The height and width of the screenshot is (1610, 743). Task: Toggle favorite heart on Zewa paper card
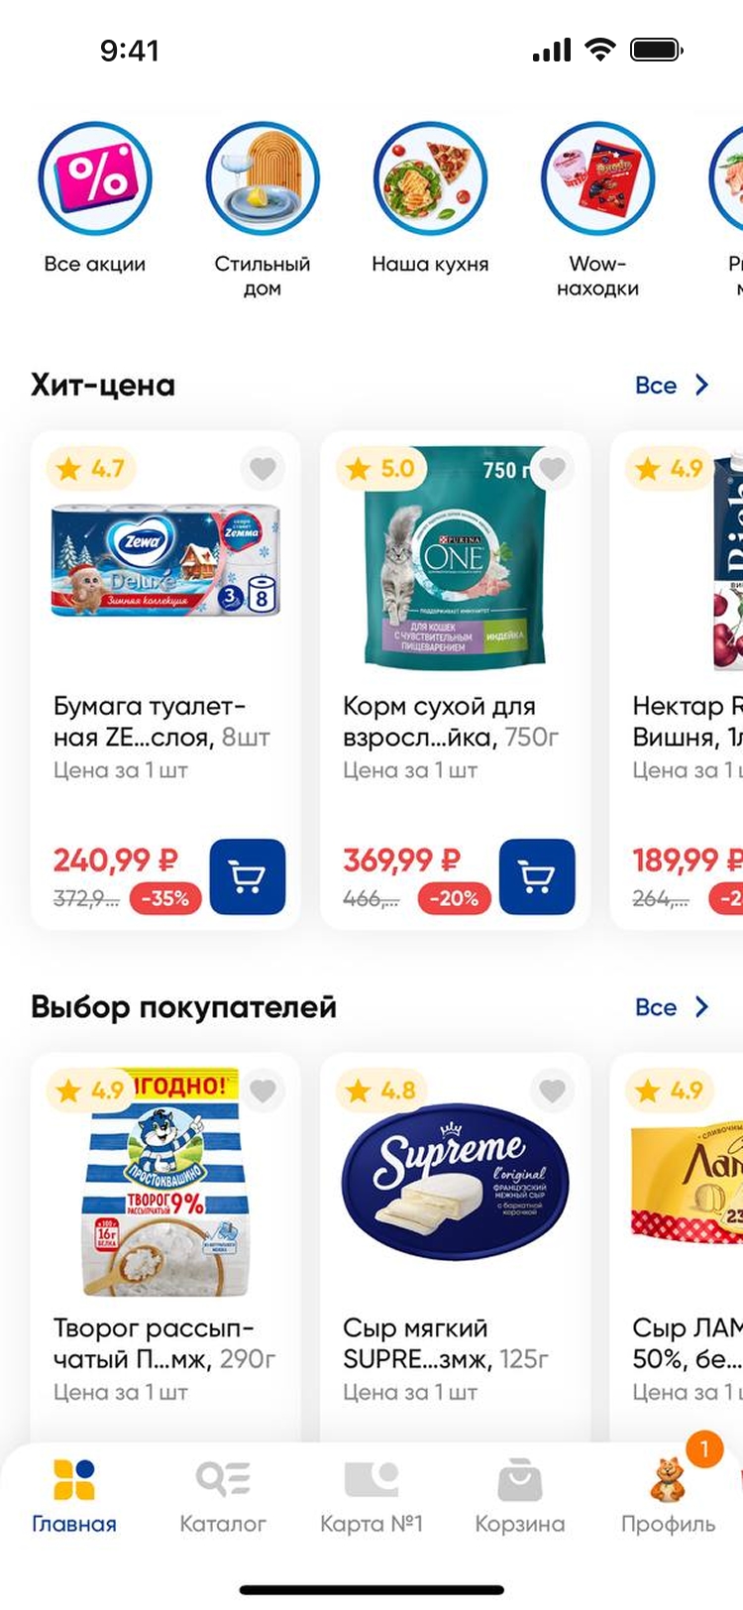pos(263,468)
